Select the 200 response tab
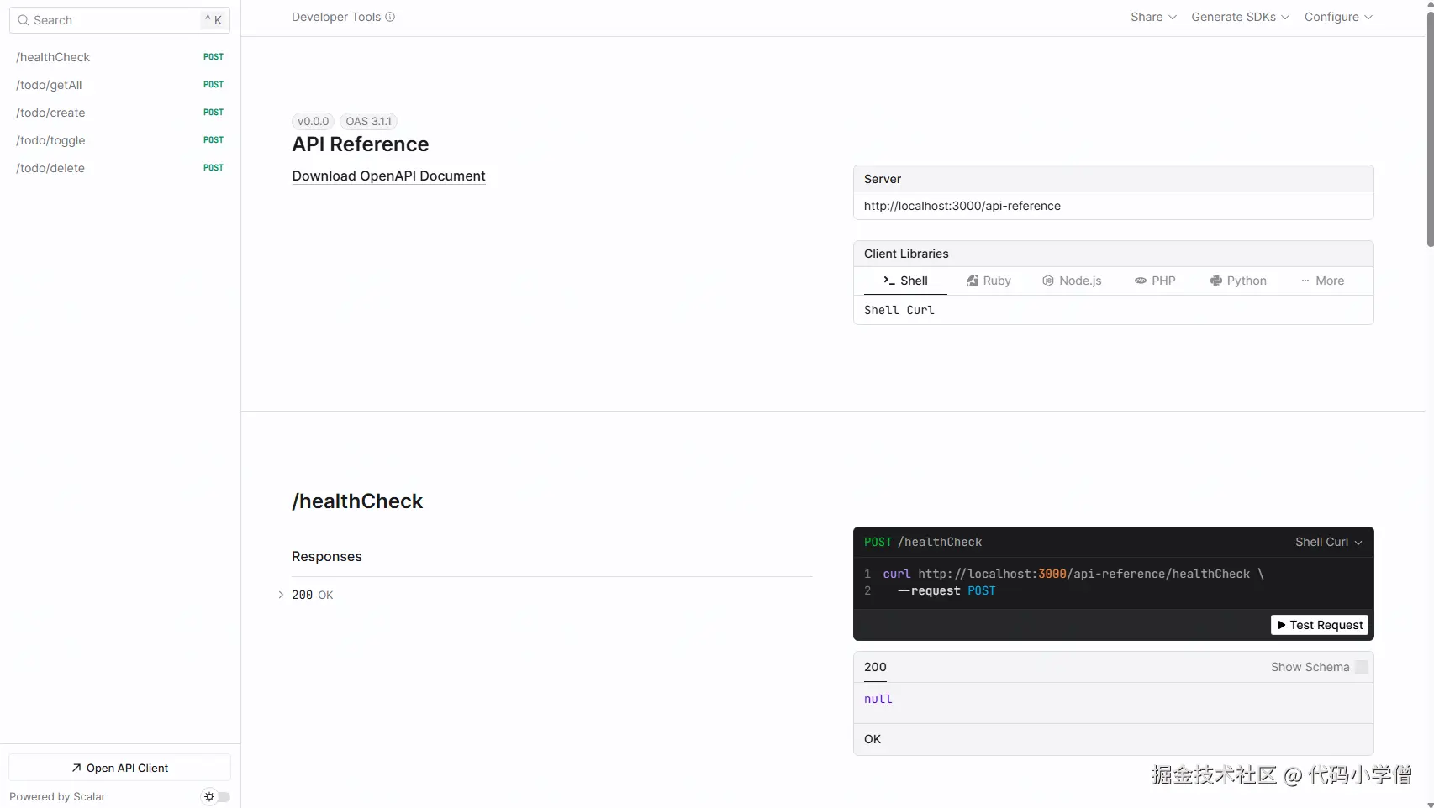Viewport: 1434px width, 808px height. click(875, 667)
